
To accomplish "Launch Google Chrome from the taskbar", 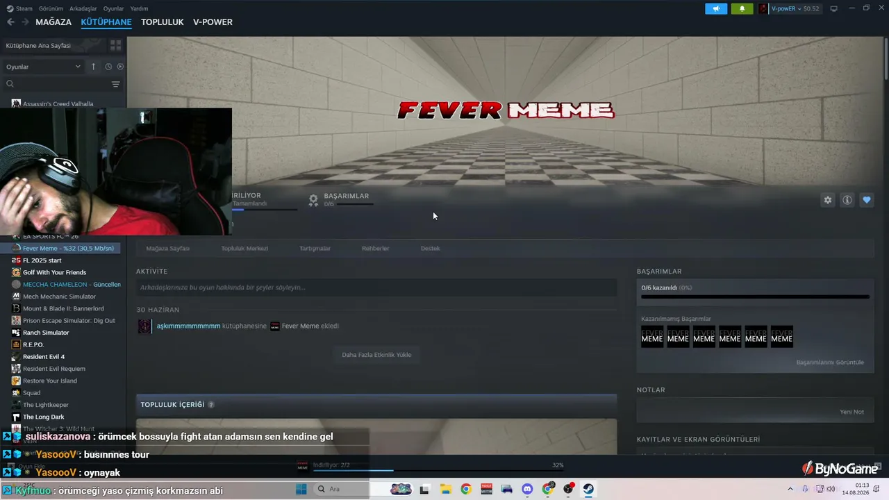I will click(466, 489).
